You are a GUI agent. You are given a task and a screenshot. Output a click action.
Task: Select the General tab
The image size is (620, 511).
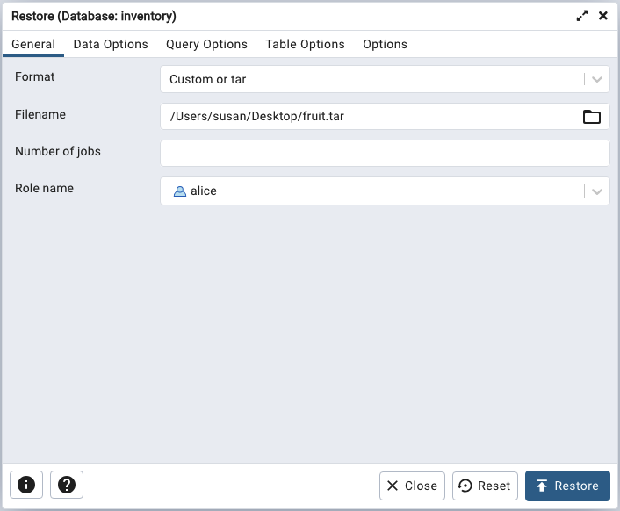tap(33, 44)
